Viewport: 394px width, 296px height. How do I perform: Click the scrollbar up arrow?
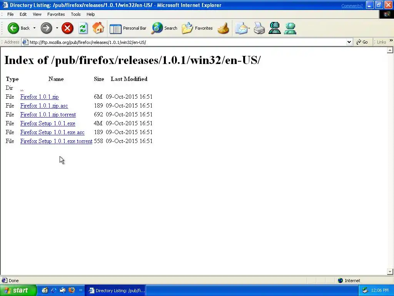pyautogui.click(x=390, y=50)
